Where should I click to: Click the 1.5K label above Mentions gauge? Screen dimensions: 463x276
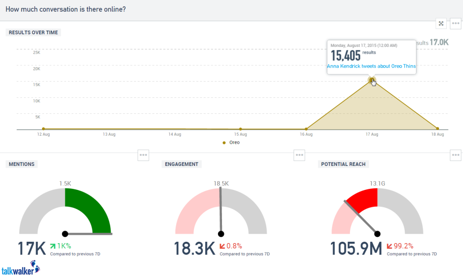[65, 184]
